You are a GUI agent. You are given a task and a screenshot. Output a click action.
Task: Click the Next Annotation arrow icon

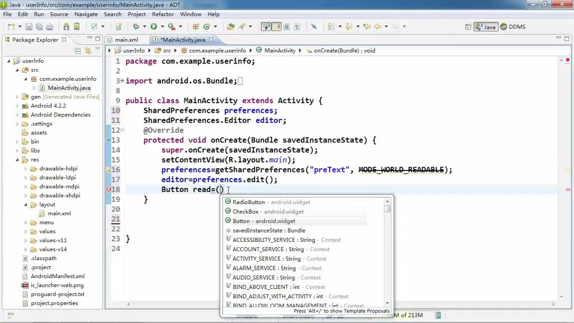tap(331, 27)
